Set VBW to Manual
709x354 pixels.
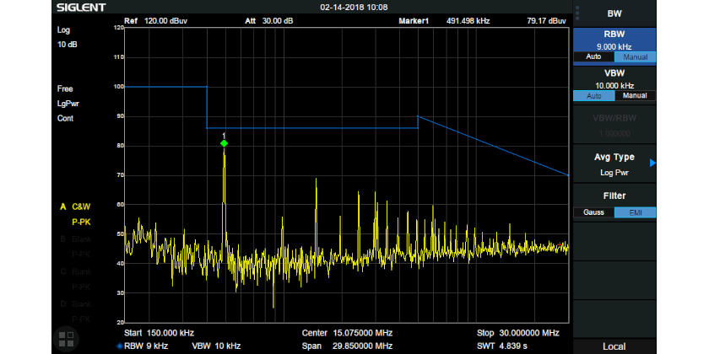pos(634,96)
